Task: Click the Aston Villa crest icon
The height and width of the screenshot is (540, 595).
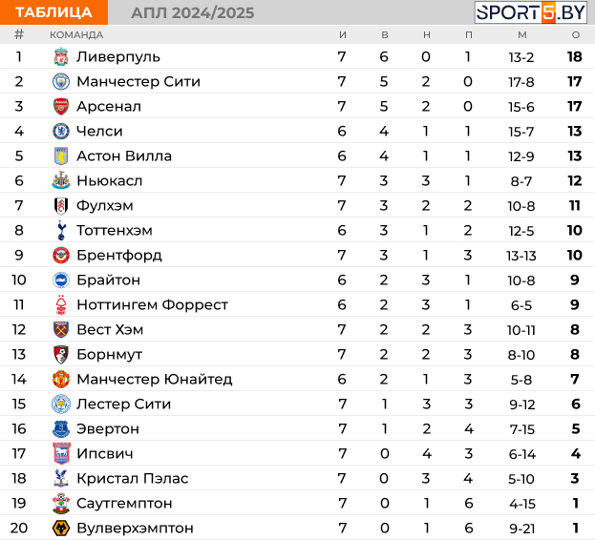Action: [61, 156]
